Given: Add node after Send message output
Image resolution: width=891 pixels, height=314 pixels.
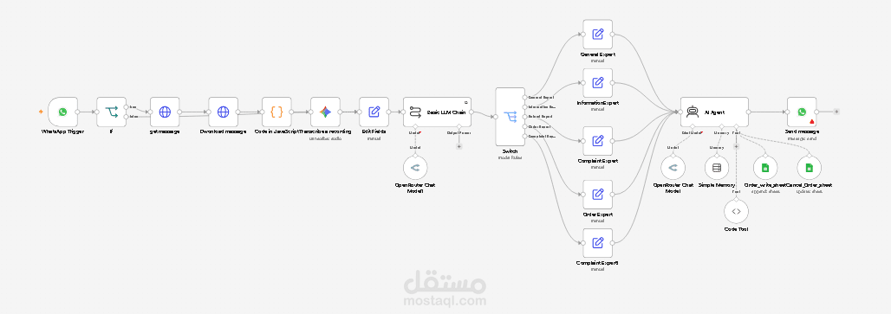Looking at the screenshot, I should (x=836, y=112).
